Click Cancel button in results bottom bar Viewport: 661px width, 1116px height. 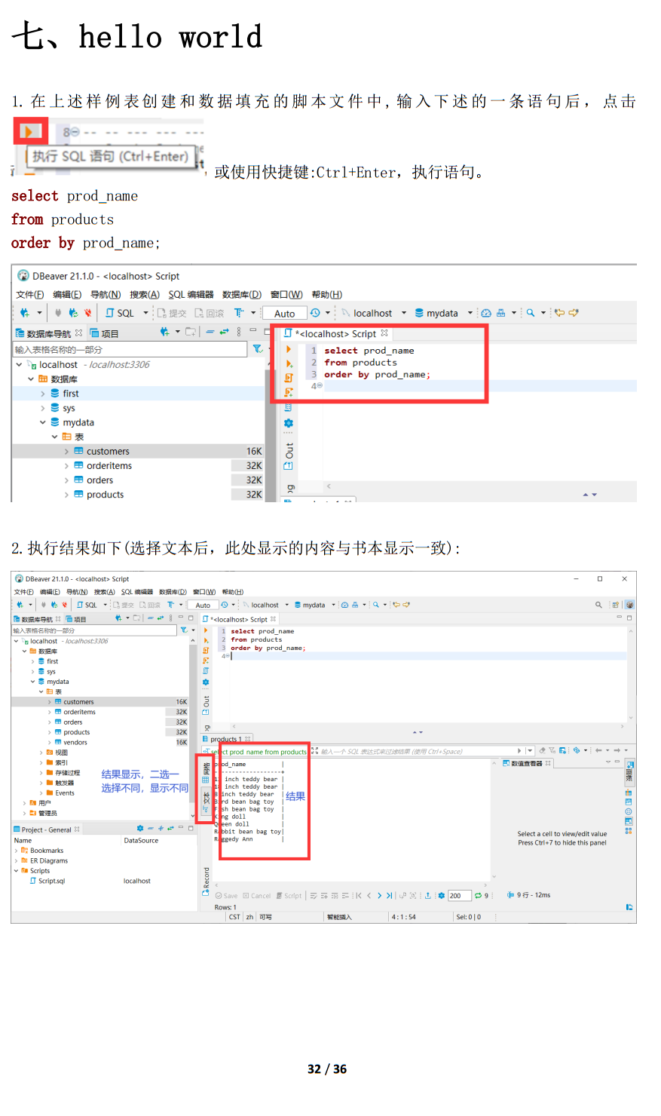pos(256,896)
